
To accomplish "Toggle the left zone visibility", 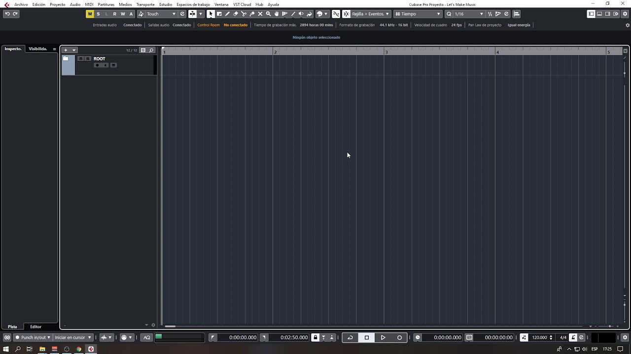I will [x=591, y=14].
